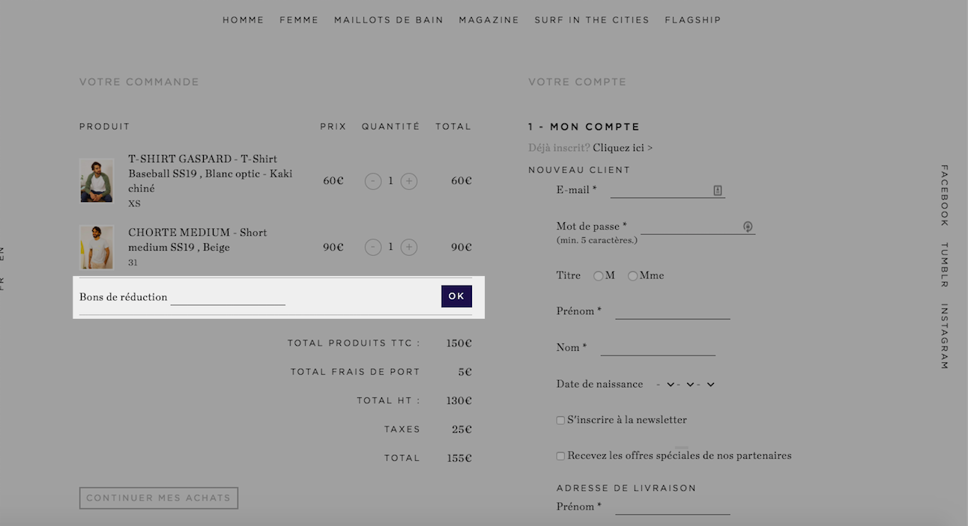Check S'inscrire à la newsletter
The image size is (968, 526).
(560, 421)
